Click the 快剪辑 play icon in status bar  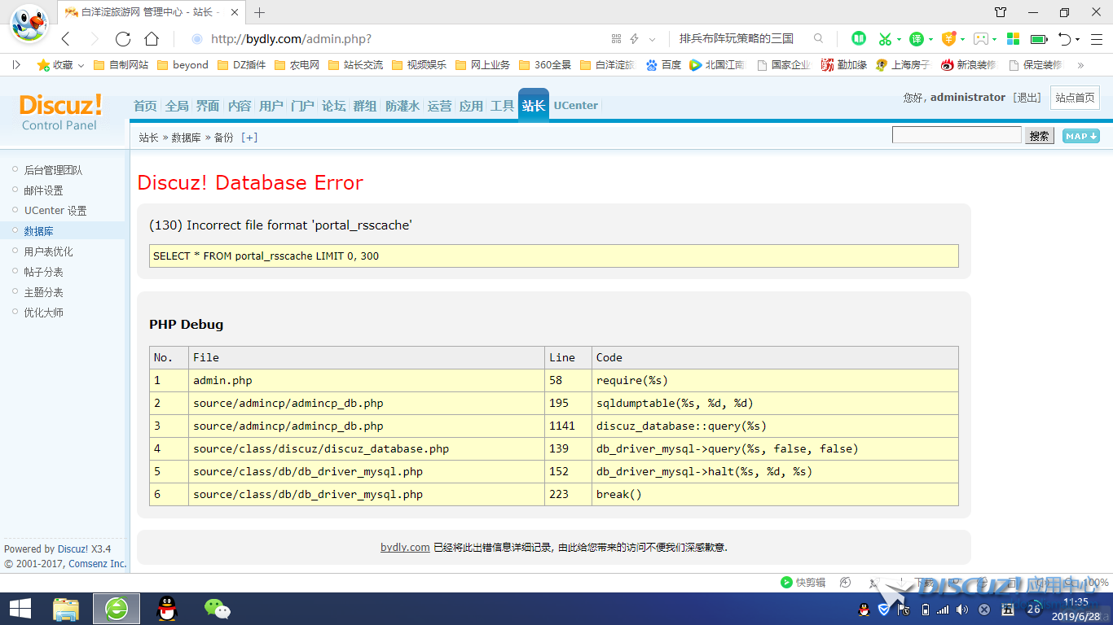click(x=786, y=583)
